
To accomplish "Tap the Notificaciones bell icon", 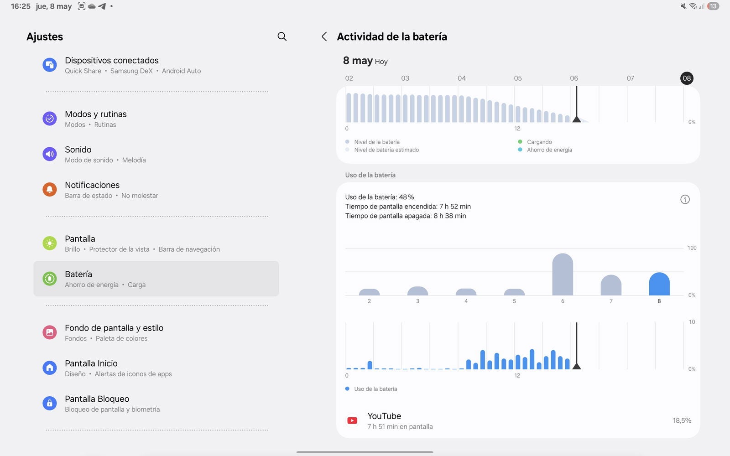I will [50, 190].
